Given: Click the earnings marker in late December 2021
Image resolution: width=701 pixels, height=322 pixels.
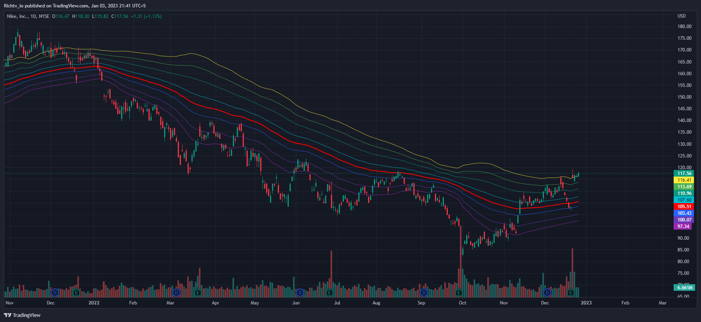Looking at the screenshot, I should (76, 292).
